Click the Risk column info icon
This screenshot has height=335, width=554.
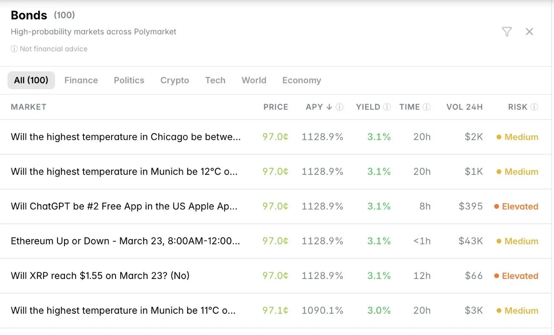535,107
